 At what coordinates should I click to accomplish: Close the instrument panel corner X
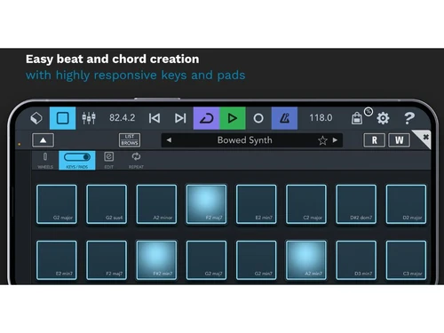(x=425, y=137)
